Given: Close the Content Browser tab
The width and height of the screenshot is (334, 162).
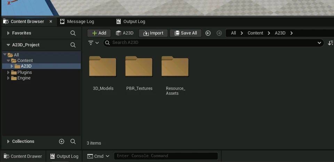Looking at the screenshot, I should click(x=51, y=22).
